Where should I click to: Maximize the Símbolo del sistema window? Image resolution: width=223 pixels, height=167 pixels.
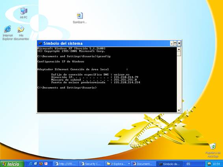pos(175,43)
